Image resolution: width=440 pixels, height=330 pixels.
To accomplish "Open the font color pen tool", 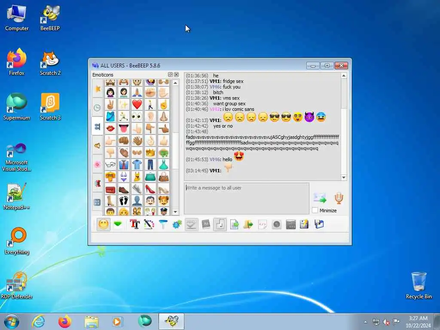I will point(149,224).
